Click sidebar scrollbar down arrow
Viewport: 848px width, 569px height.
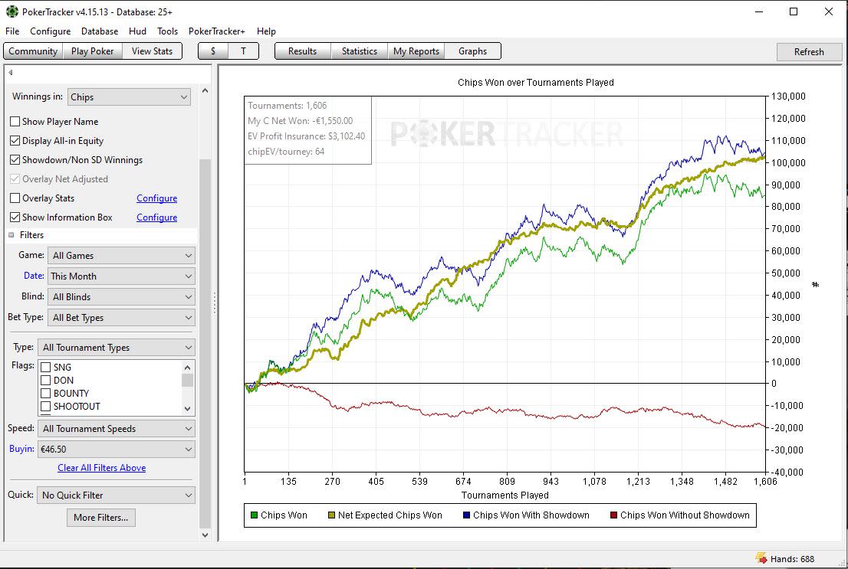click(205, 535)
